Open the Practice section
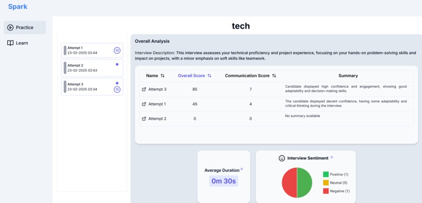 pyautogui.click(x=25, y=28)
